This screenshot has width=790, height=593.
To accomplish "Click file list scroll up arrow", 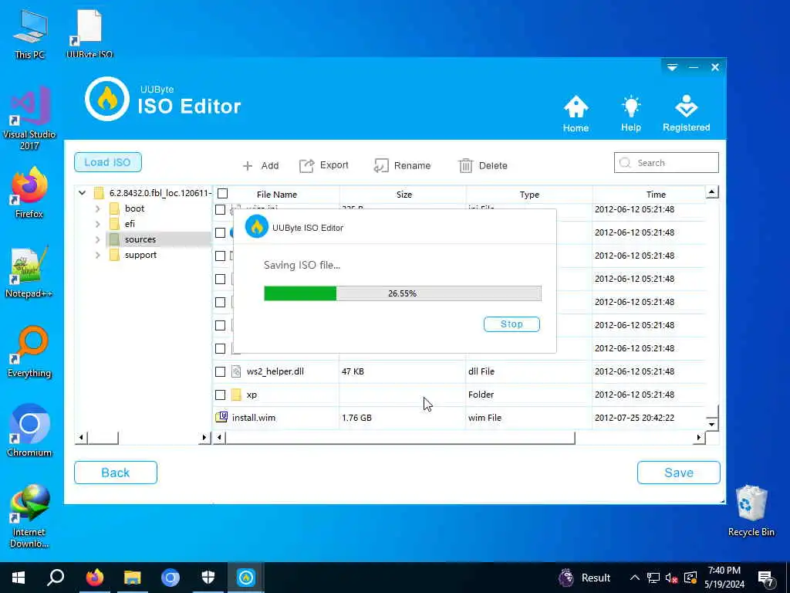I will (711, 191).
